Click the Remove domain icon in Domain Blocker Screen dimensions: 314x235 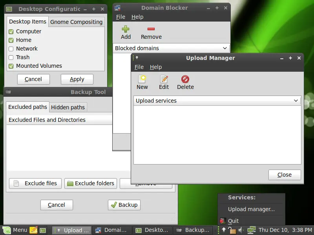(151, 29)
